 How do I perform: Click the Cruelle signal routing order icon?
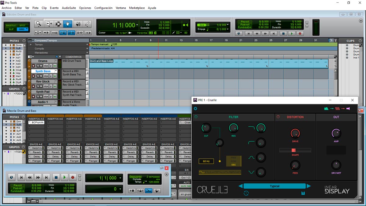pos(337,108)
